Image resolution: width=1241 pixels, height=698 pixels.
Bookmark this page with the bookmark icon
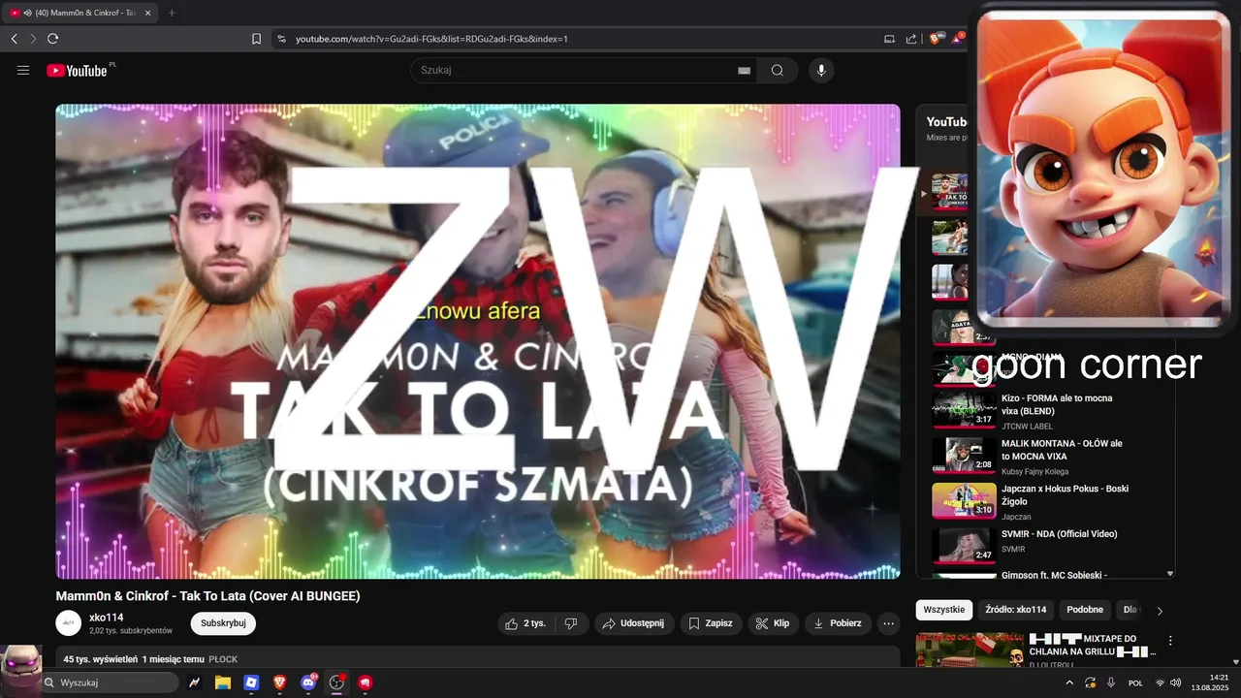256,39
